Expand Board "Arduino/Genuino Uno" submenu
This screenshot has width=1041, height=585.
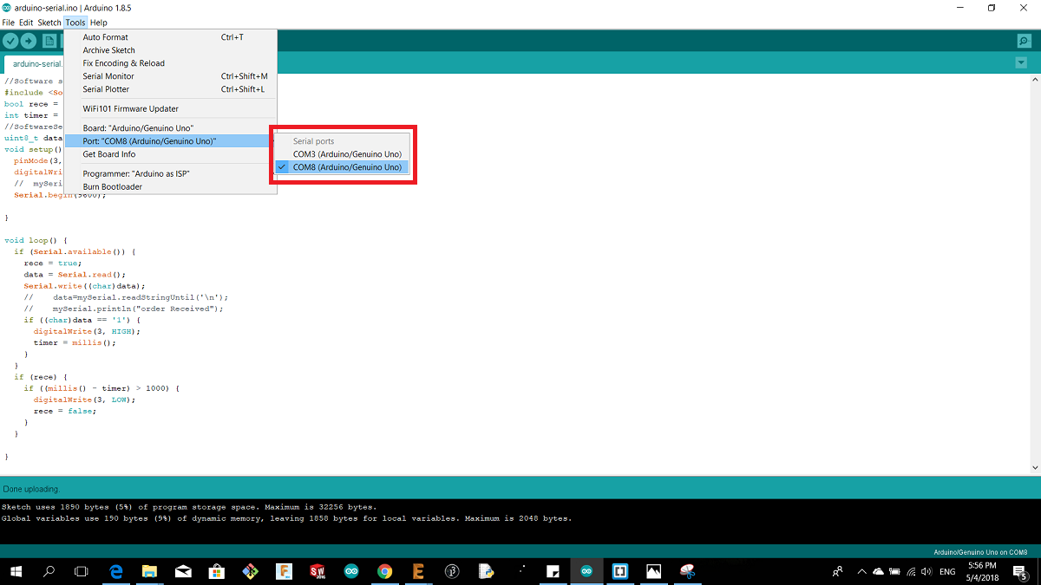(x=171, y=128)
